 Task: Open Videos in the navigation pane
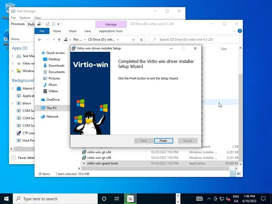tap(50, 91)
